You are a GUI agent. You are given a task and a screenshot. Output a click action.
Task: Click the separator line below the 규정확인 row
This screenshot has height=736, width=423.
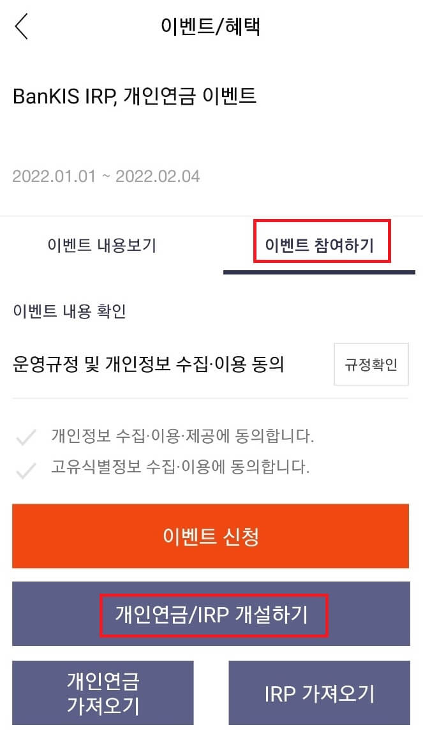pos(211,398)
